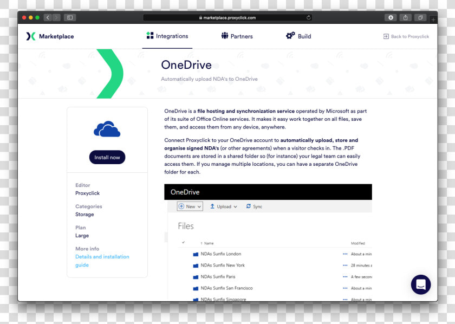This screenshot has width=455, height=324.
Task: Open the chat support widget
Action: tap(421, 284)
